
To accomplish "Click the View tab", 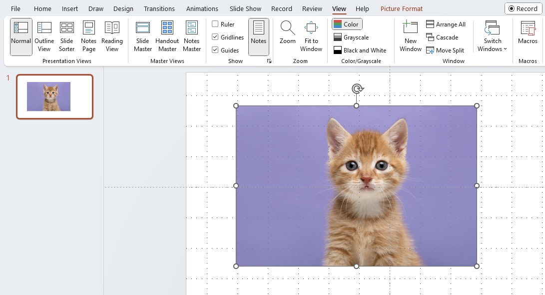I will [x=339, y=8].
